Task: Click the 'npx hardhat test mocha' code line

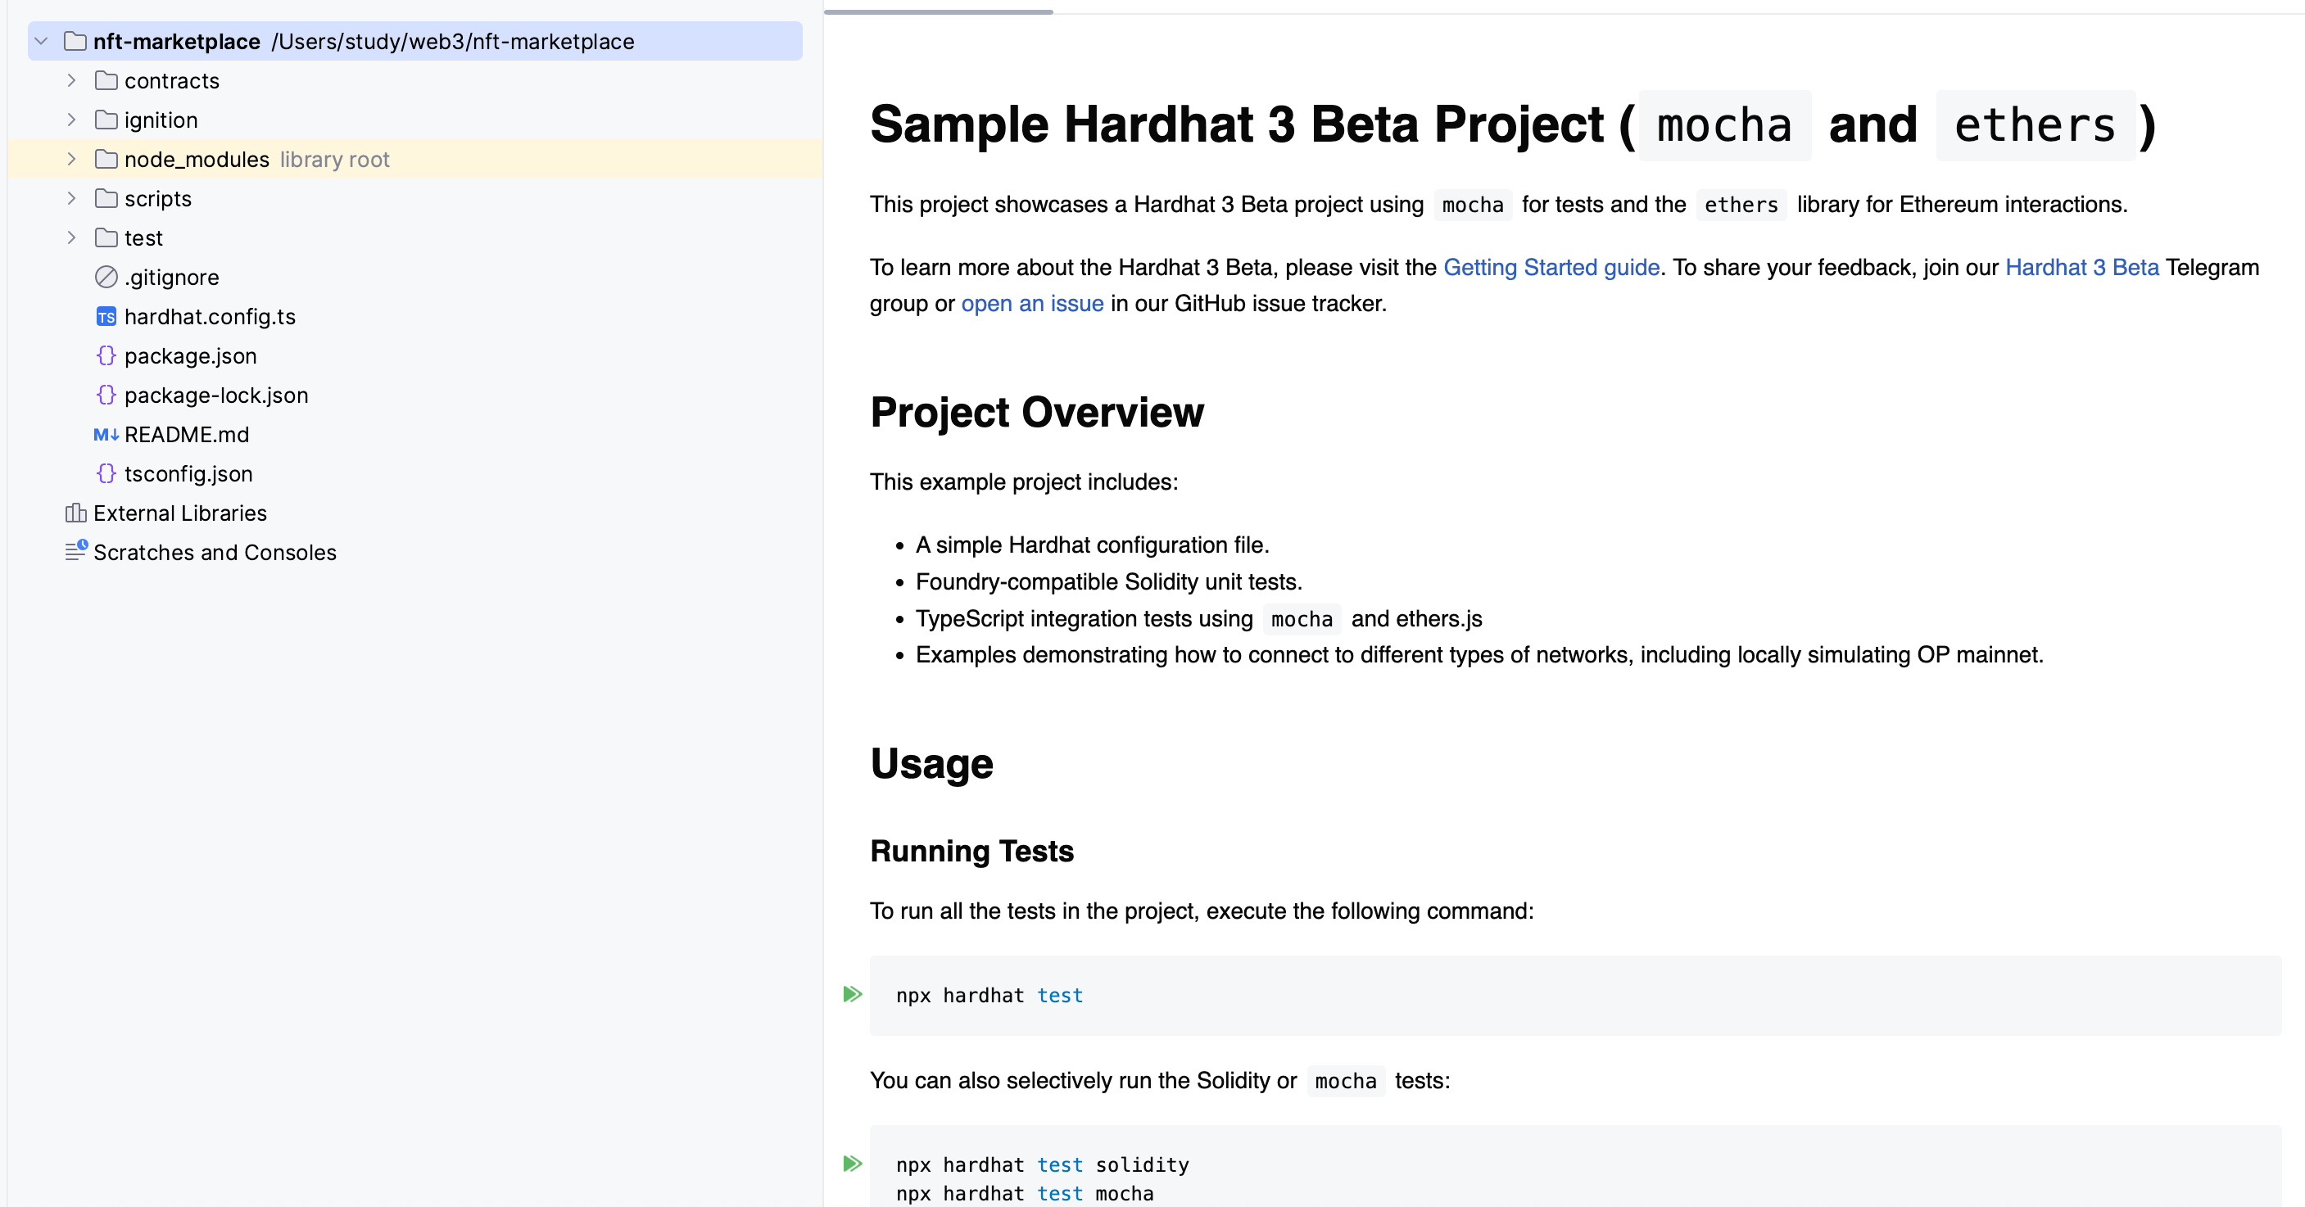Action: [1025, 1194]
